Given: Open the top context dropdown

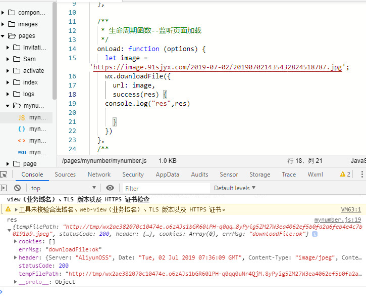Looking at the screenshot, I should 63,188.
